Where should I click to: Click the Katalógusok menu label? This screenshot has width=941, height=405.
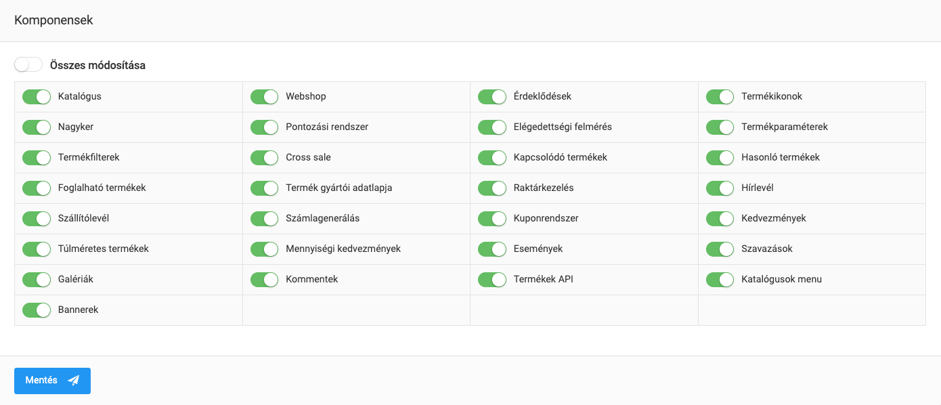[781, 279]
